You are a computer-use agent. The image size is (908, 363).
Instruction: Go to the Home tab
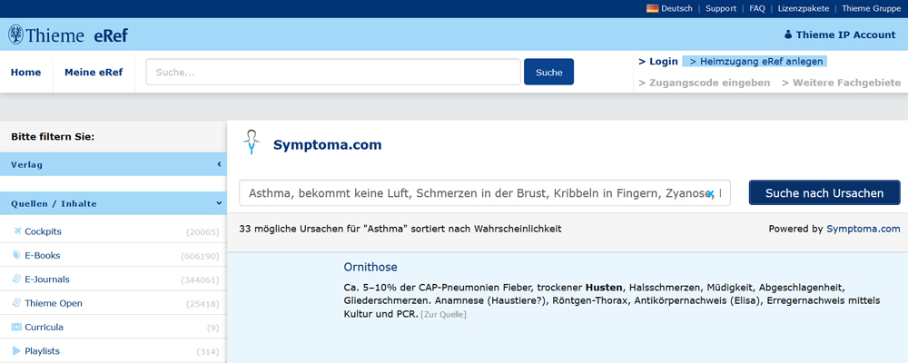point(26,73)
